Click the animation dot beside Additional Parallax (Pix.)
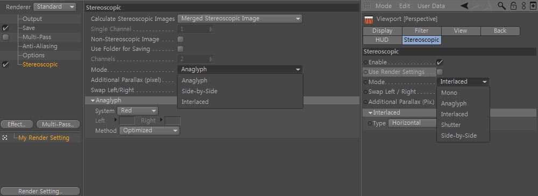This screenshot has height=196, width=538. [365, 102]
